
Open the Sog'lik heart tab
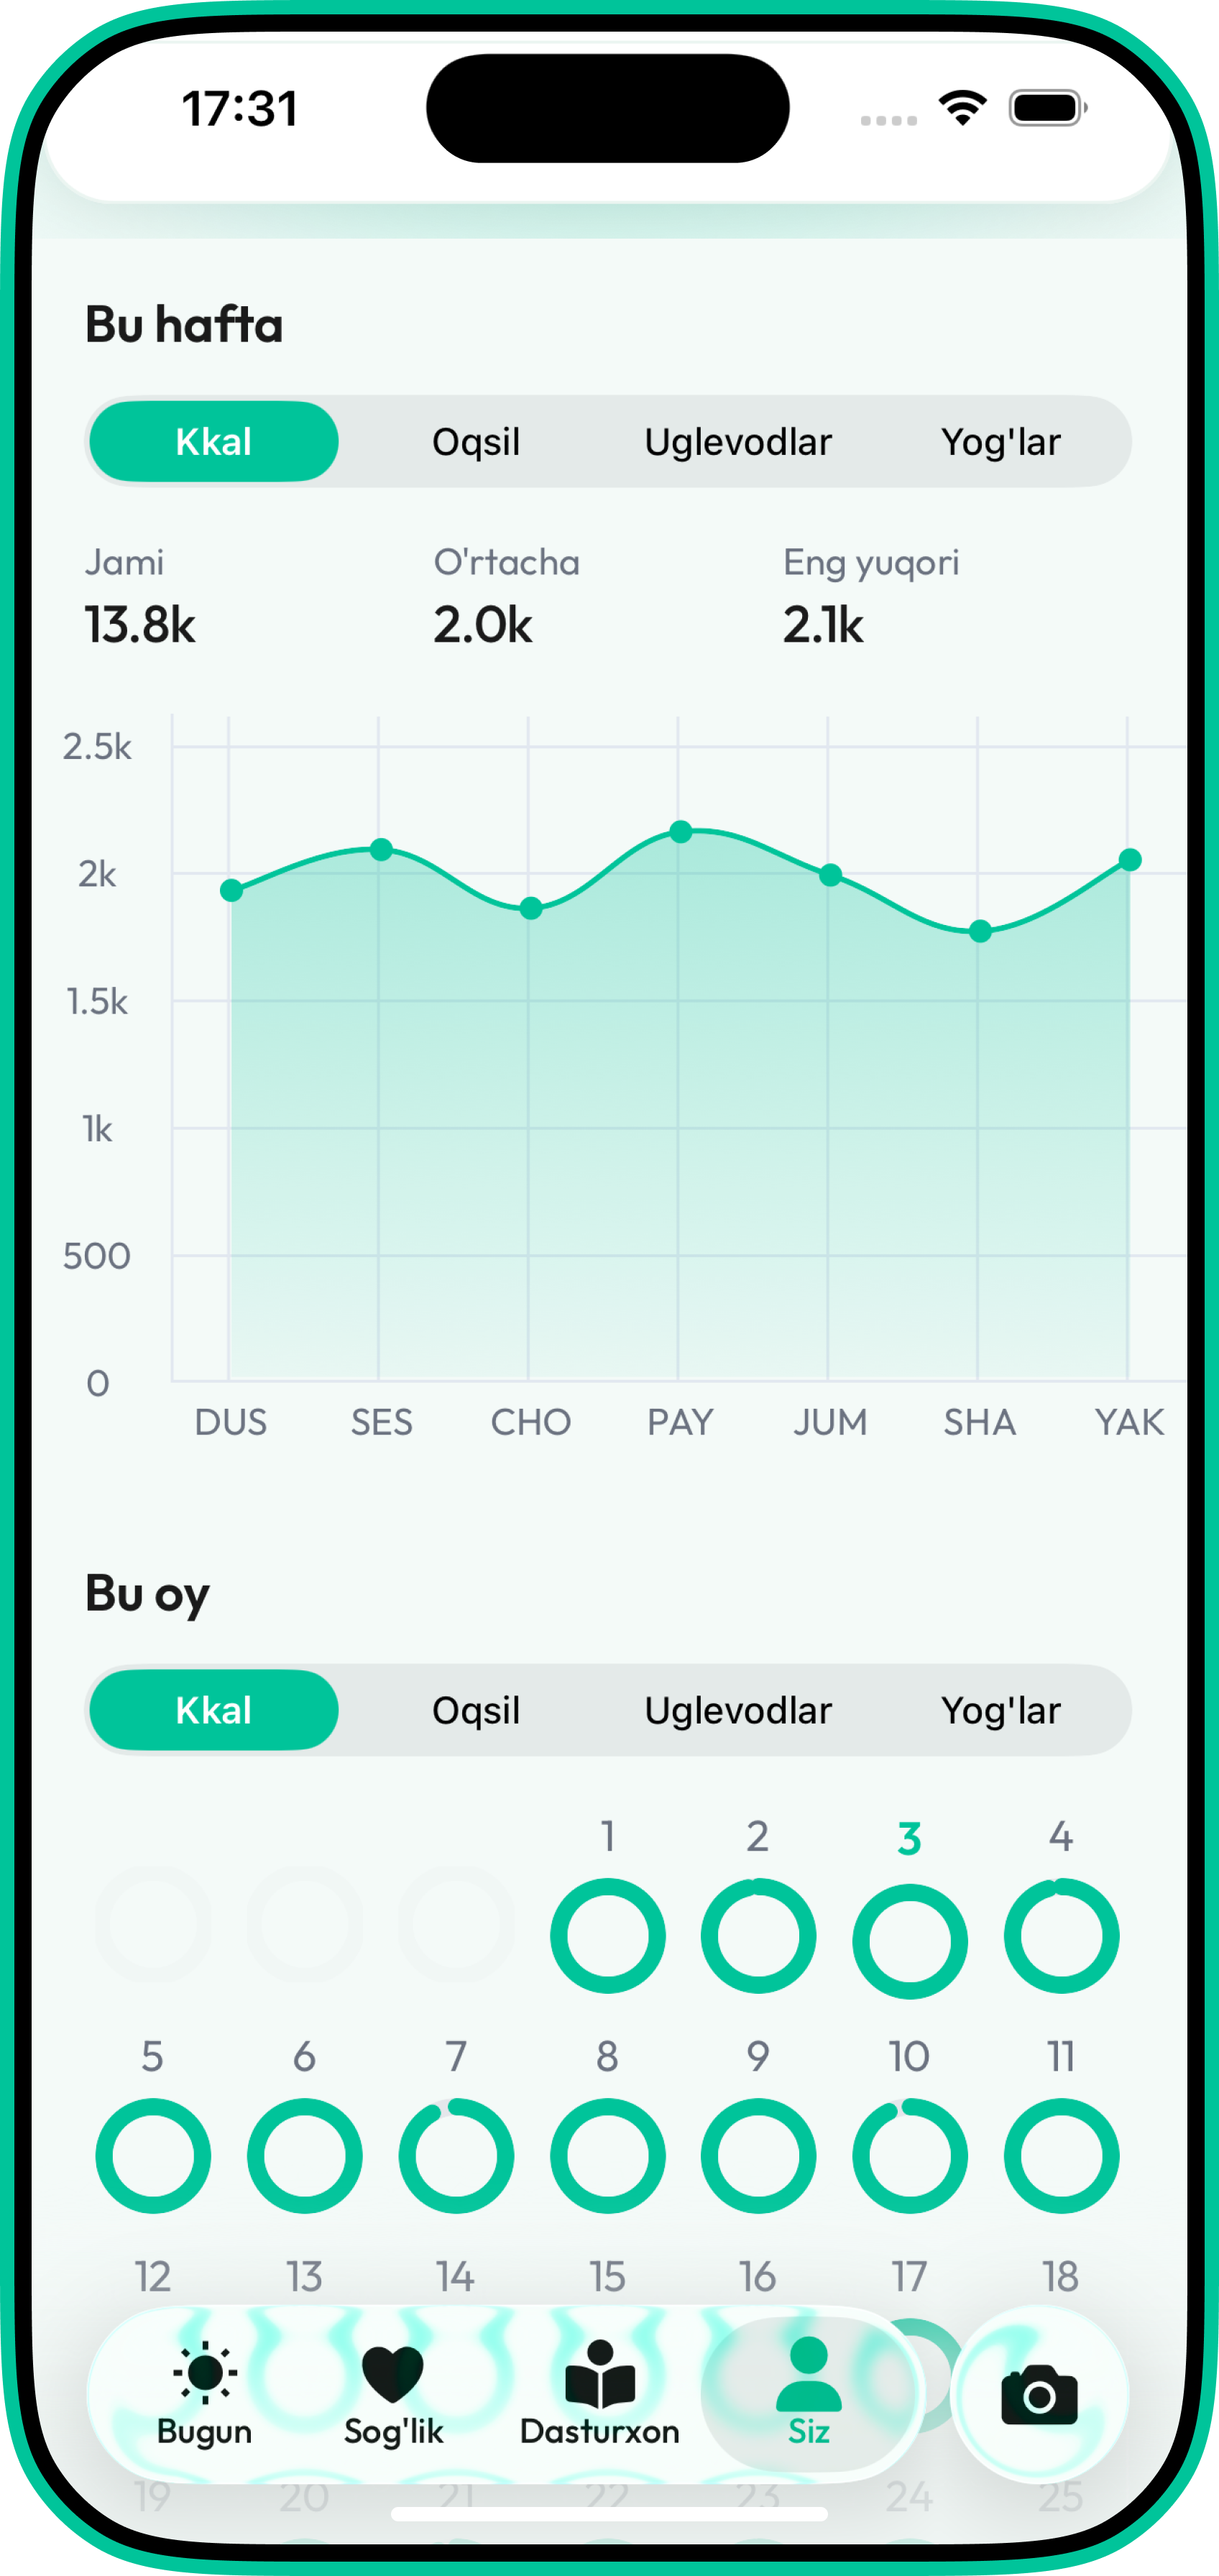pos(393,2394)
